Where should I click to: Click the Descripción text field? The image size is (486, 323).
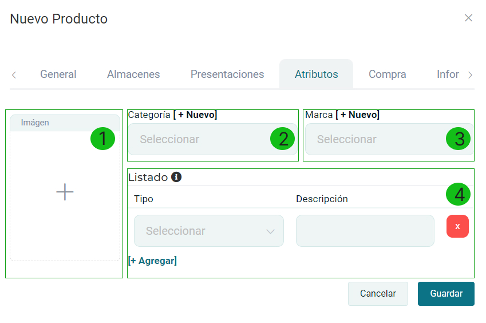[365, 231]
